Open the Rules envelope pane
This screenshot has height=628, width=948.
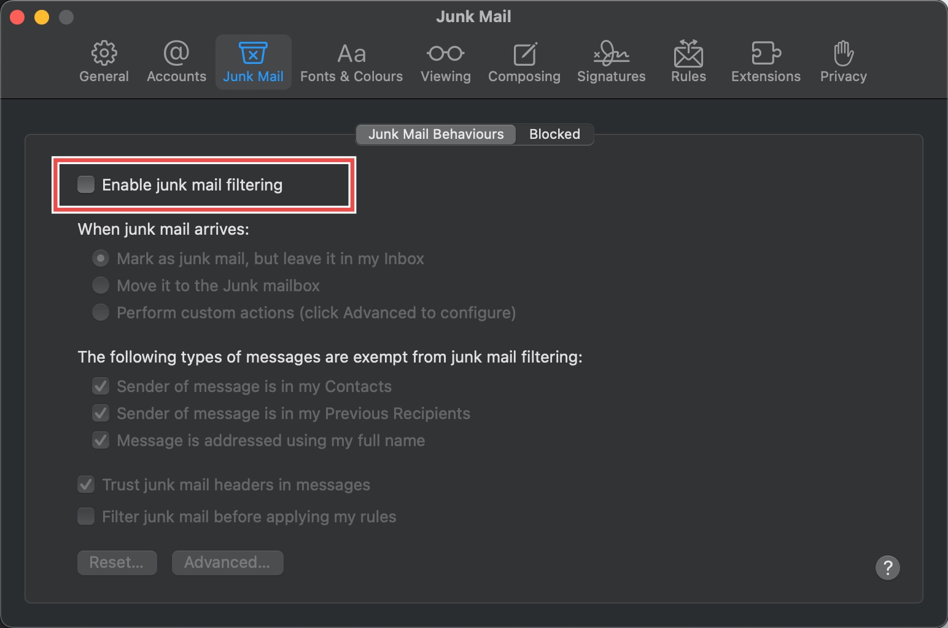point(688,61)
